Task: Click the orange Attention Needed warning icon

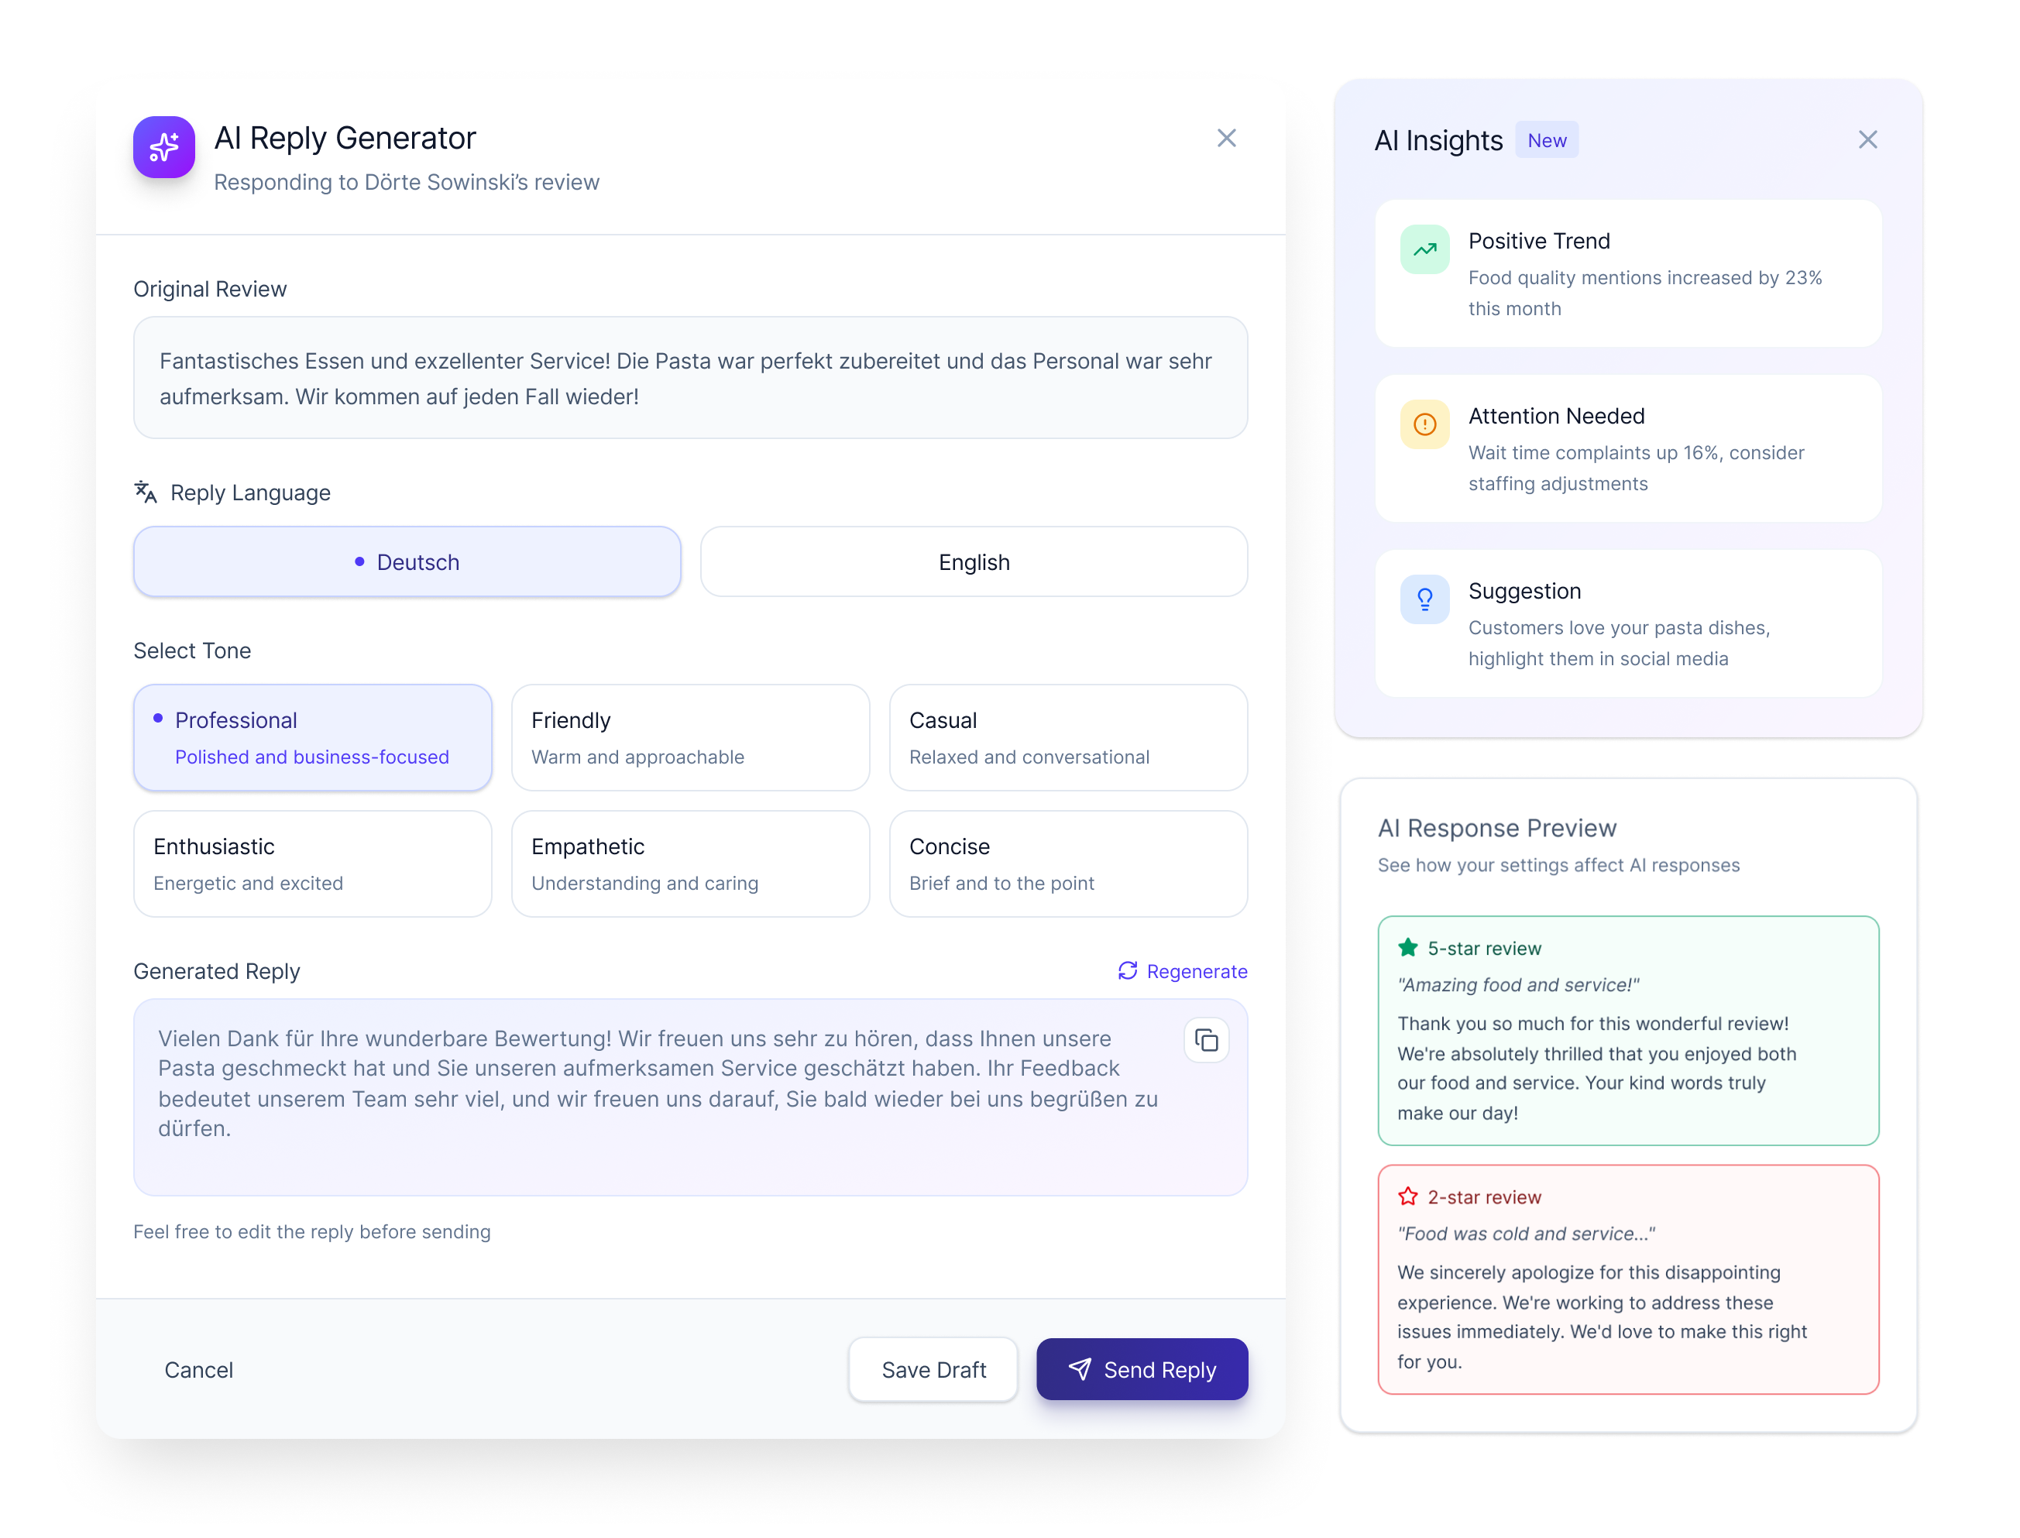Action: [x=1425, y=424]
